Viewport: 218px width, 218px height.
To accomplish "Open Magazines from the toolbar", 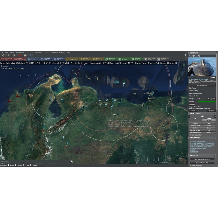I will pos(71,59).
